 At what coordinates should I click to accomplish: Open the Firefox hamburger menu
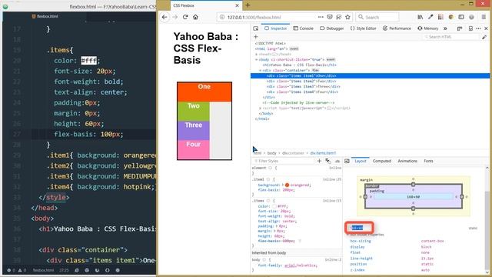click(484, 17)
